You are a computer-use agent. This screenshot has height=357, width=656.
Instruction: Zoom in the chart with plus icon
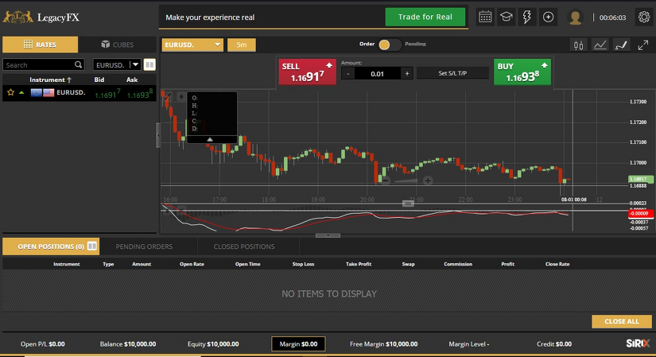428,180
